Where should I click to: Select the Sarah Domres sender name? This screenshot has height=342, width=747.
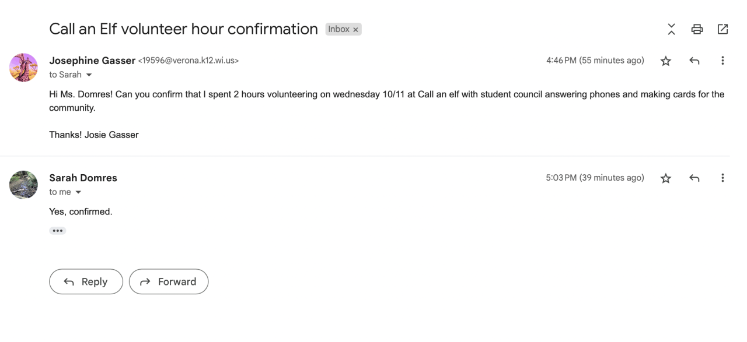83,178
